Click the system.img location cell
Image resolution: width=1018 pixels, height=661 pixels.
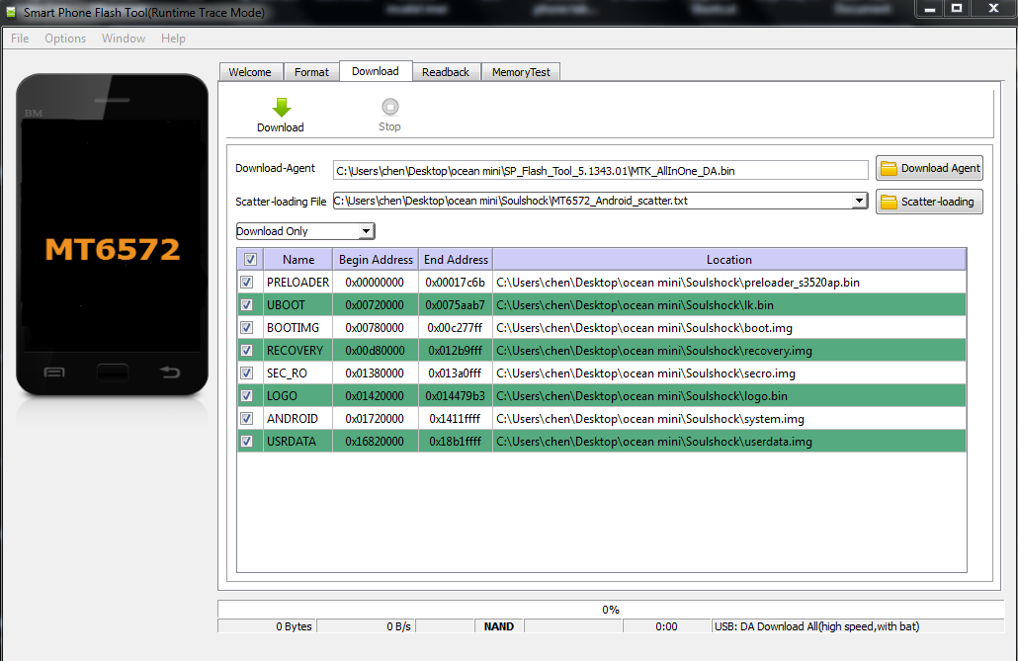click(x=729, y=419)
